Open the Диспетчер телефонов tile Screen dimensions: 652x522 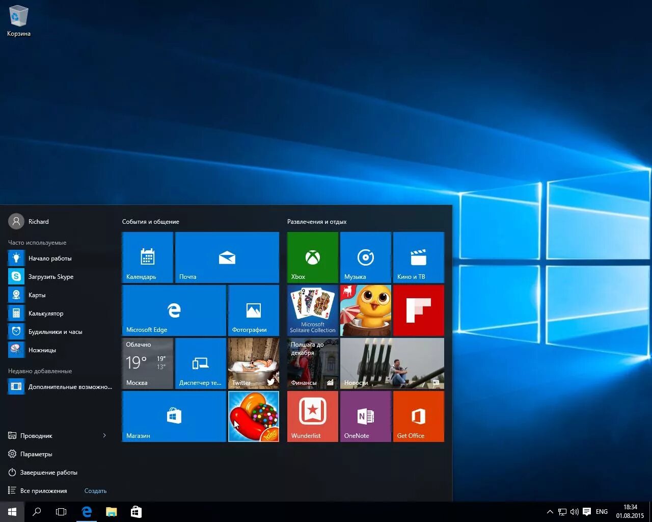(x=201, y=363)
